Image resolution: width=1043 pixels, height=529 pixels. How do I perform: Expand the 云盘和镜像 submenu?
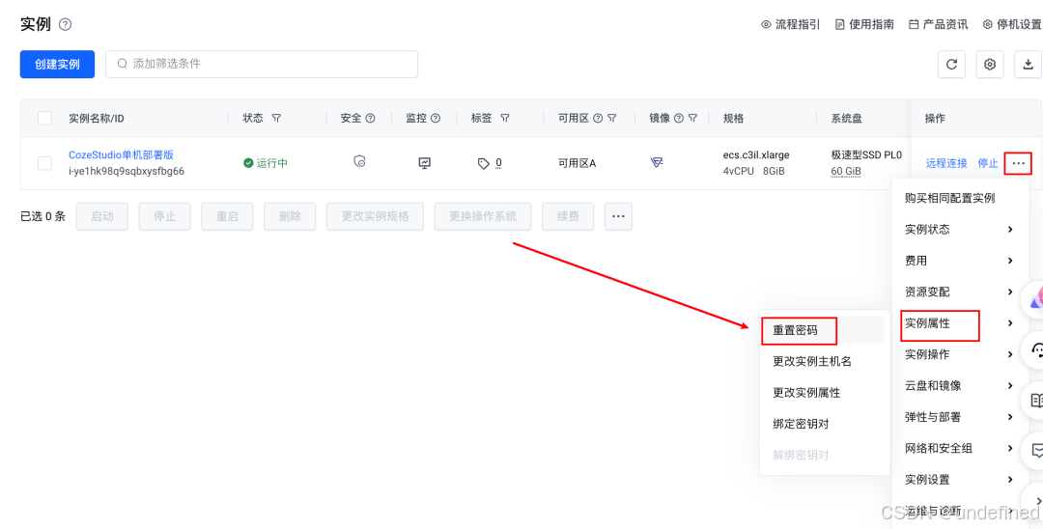[x=958, y=385]
